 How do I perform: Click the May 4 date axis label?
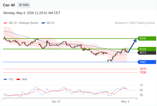(x=125, y=101)
